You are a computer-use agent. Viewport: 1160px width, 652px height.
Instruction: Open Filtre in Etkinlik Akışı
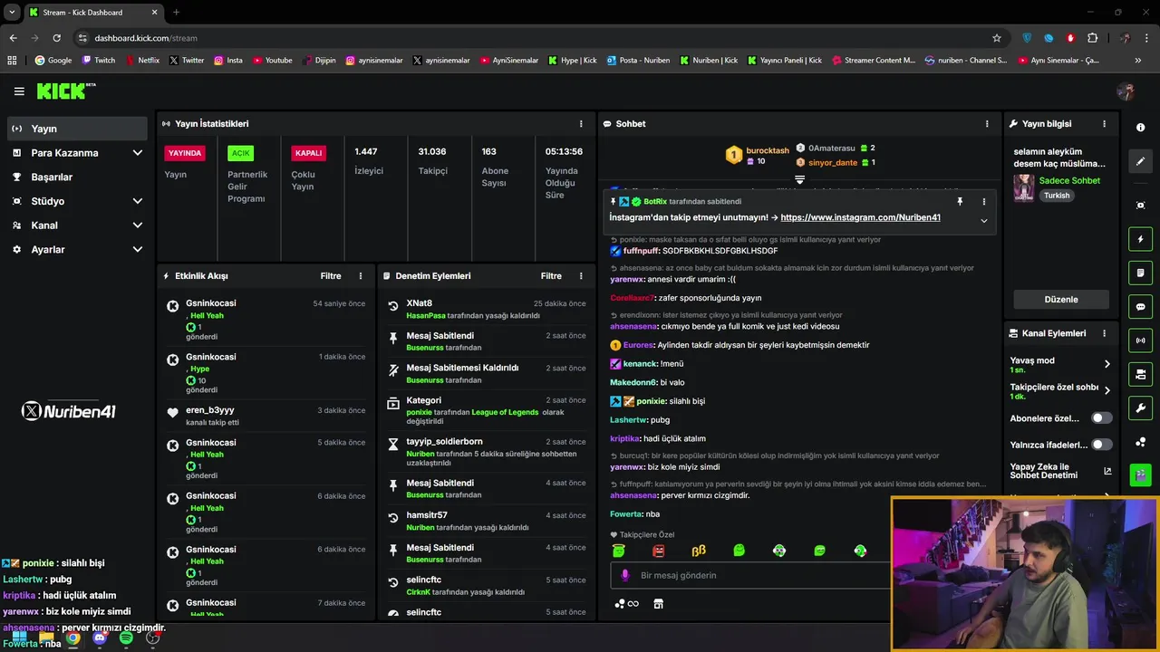click(331, 276)
